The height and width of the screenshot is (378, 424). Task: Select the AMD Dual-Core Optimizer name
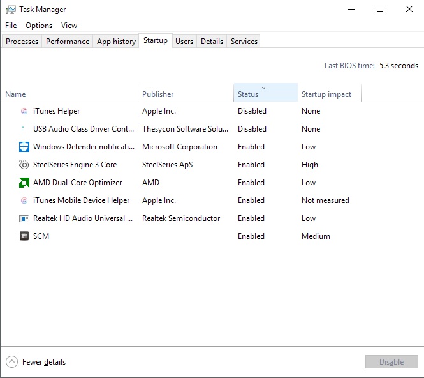tap(78, 183)
